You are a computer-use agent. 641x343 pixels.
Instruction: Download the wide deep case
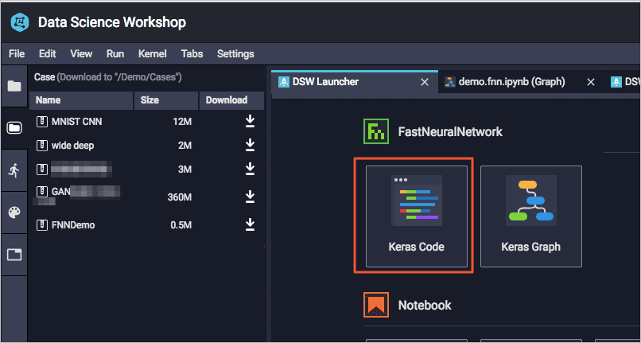tap(250, 145)
